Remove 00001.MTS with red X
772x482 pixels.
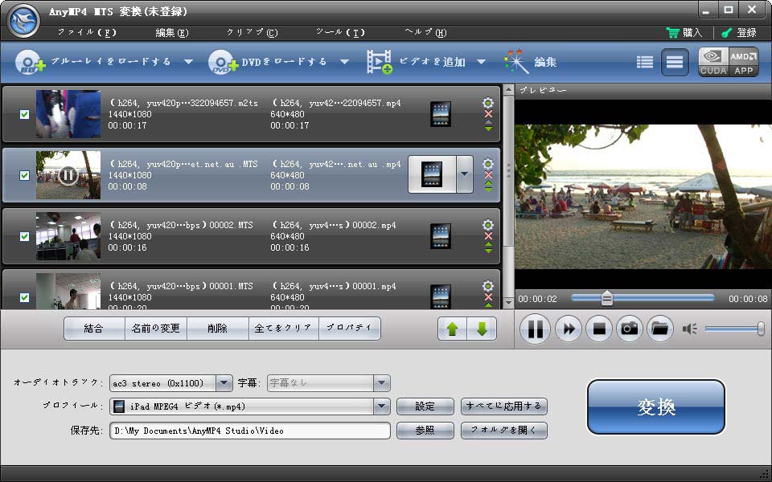coord(488,297)
